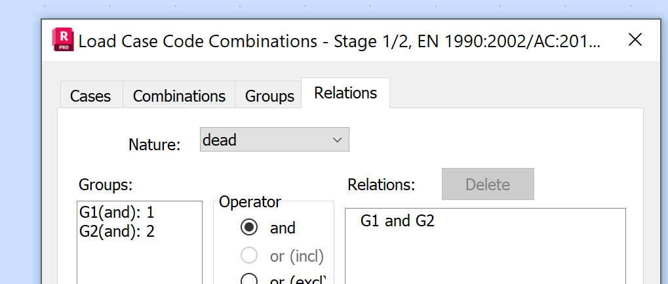Pick the 'or (excl)' operator radio button
Viewport: 668px width, 284px height.
(x=249, y=280)
